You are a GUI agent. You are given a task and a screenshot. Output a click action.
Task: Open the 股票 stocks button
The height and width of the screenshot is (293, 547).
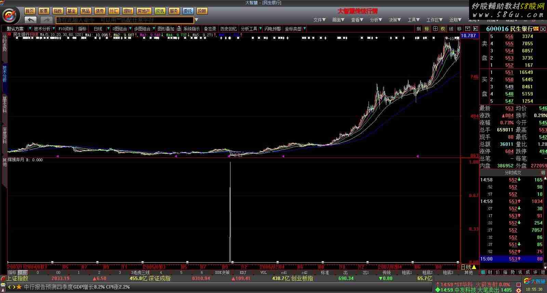[44, 11]
